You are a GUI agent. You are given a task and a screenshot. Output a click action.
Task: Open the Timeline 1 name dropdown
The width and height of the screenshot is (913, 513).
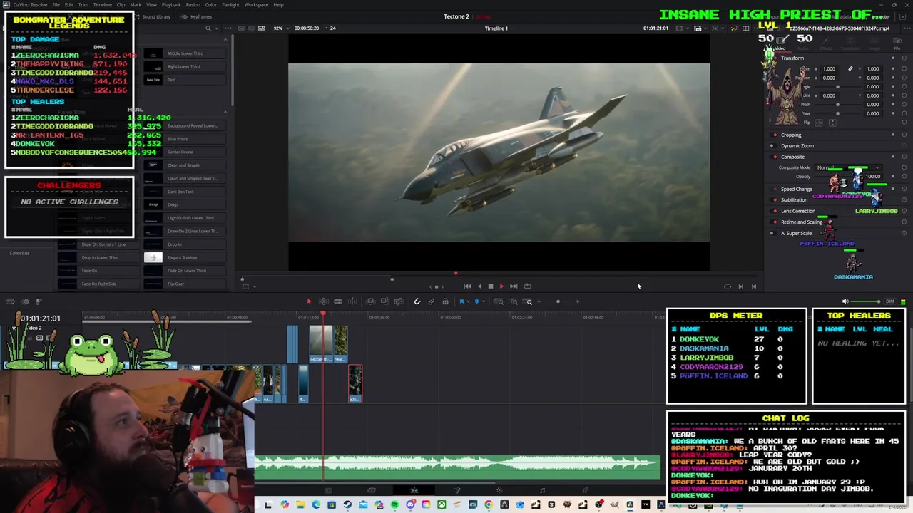(x=496, y=28)
